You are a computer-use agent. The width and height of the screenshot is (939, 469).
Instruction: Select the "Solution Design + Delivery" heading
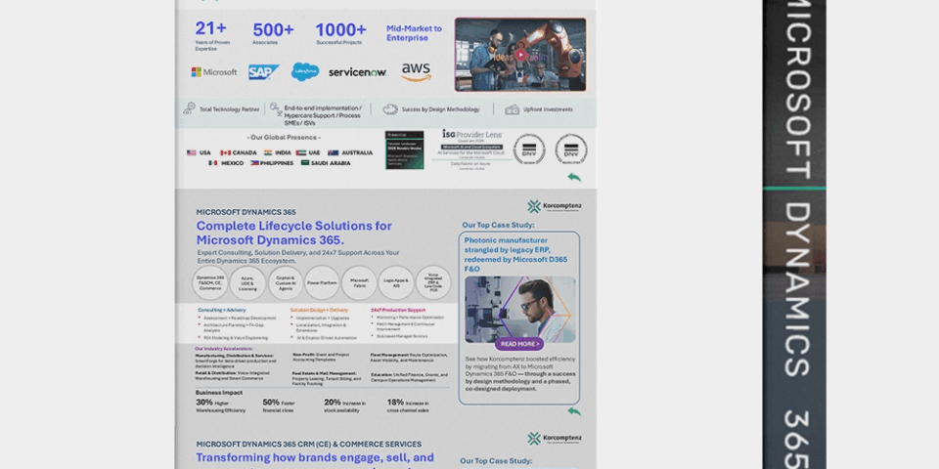(319, 310)
